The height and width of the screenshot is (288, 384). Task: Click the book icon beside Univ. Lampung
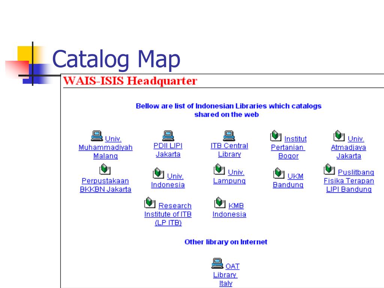(x=219, y=169)
